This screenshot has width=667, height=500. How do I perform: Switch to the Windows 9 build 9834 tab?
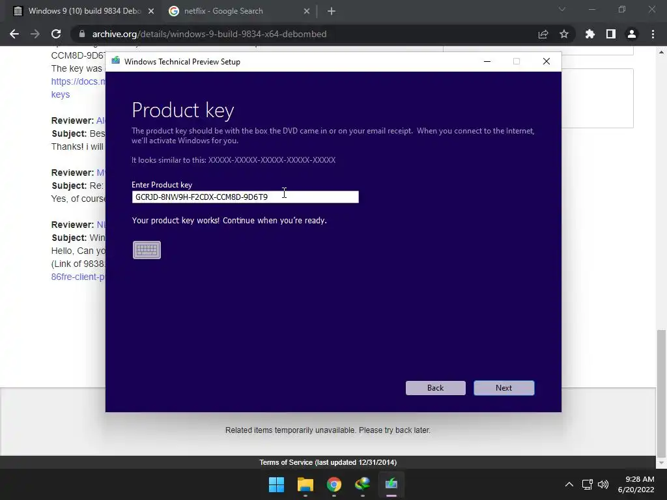coord(84,11)
